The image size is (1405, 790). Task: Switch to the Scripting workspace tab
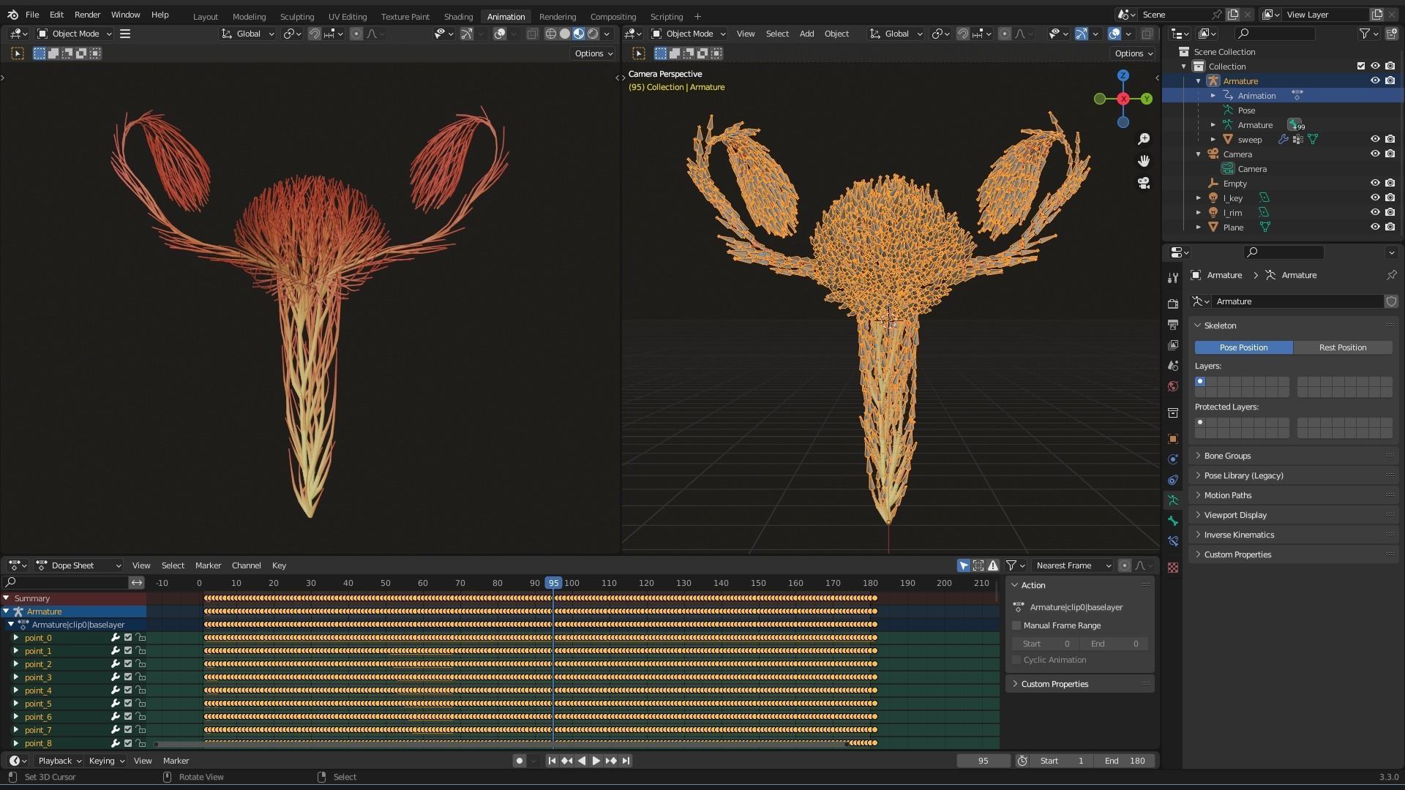666,16
